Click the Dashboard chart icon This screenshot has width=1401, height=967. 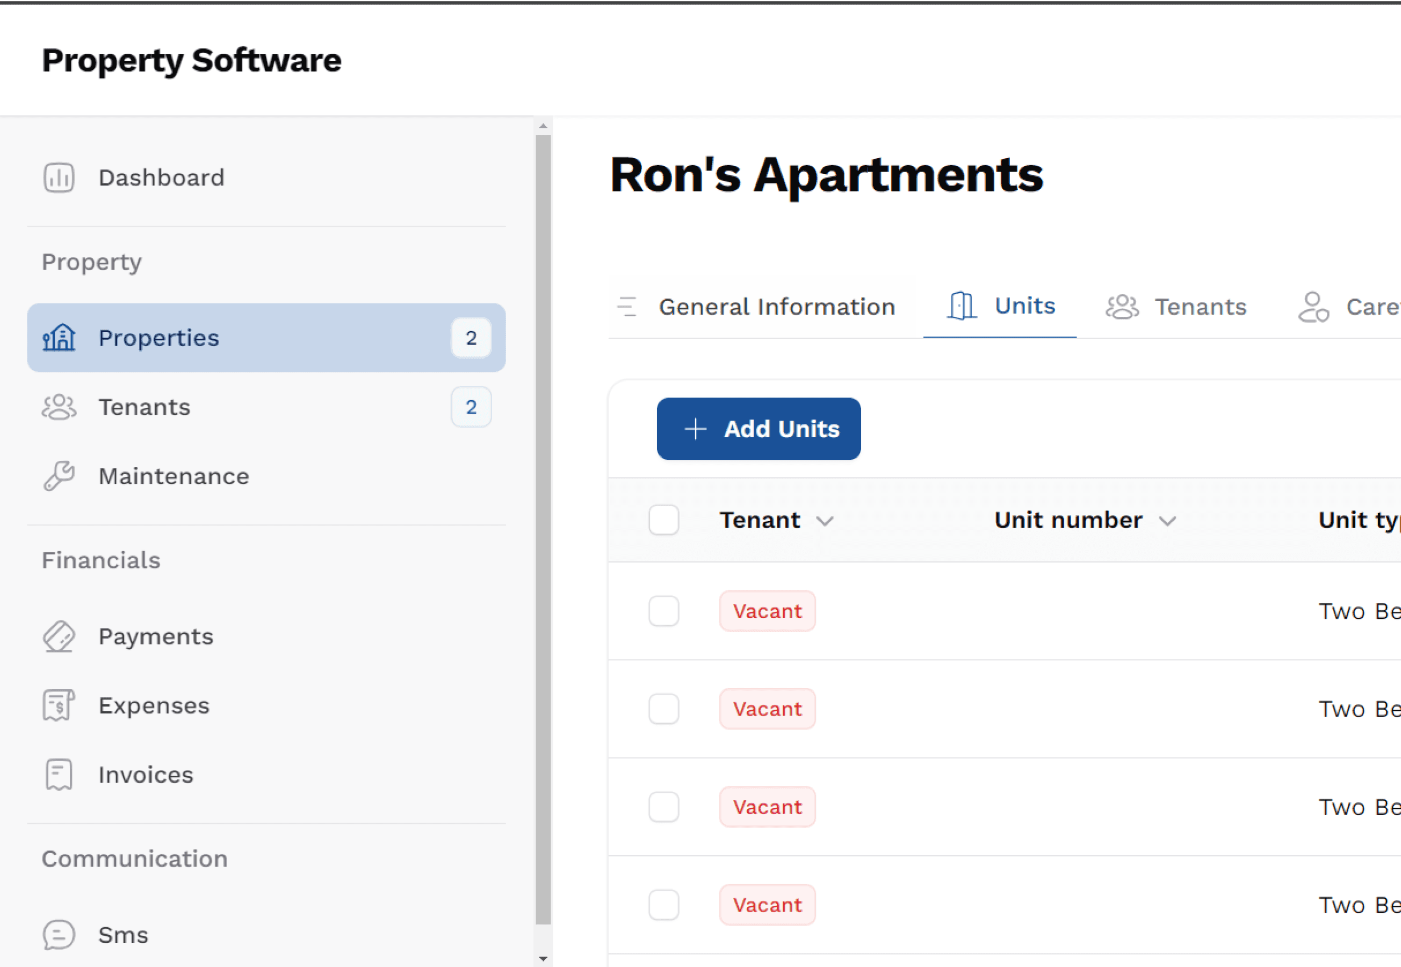(59, 177)
